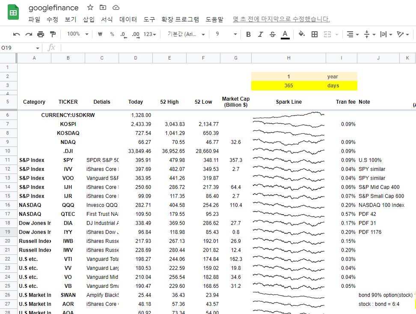
Task: Open the 확장 프로그램 menu
Action: pos(180,19)
